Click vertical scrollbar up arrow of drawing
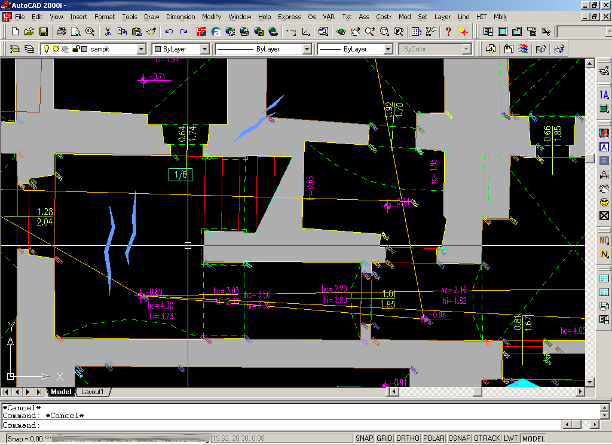612x445 pixels. pyautogui.click(x=589, y=63)
